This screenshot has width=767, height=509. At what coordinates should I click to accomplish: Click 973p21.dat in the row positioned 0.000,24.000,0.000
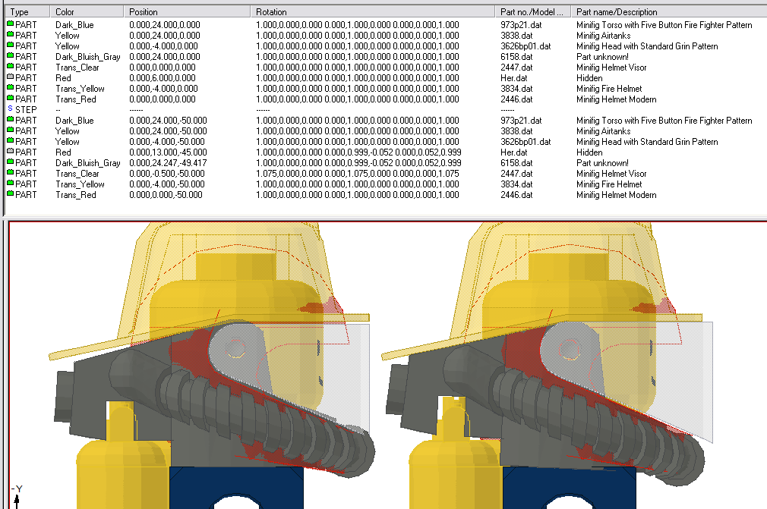pos(521,25)
